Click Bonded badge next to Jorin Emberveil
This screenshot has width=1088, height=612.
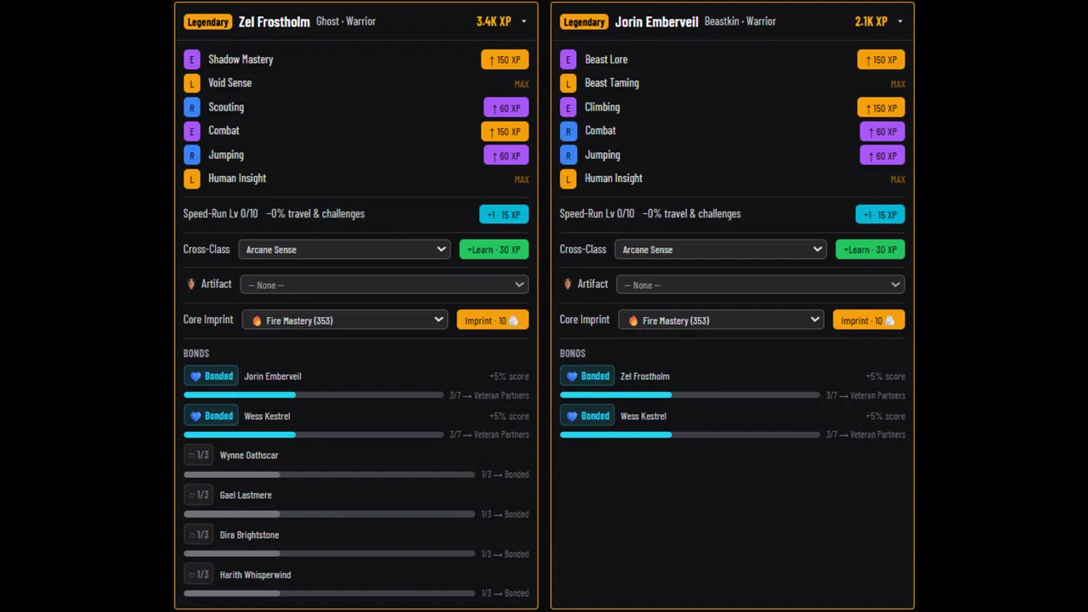pyautogui.click(x=211, y=376)
